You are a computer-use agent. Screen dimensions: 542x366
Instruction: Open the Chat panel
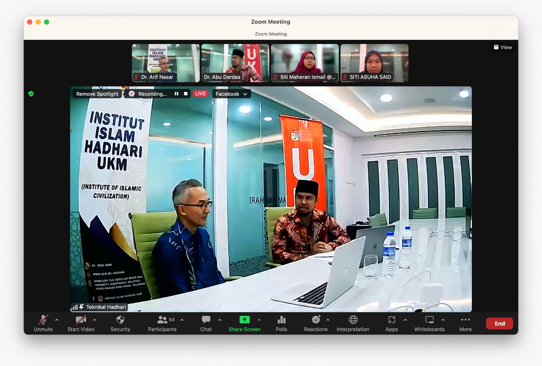click(206, 323)
